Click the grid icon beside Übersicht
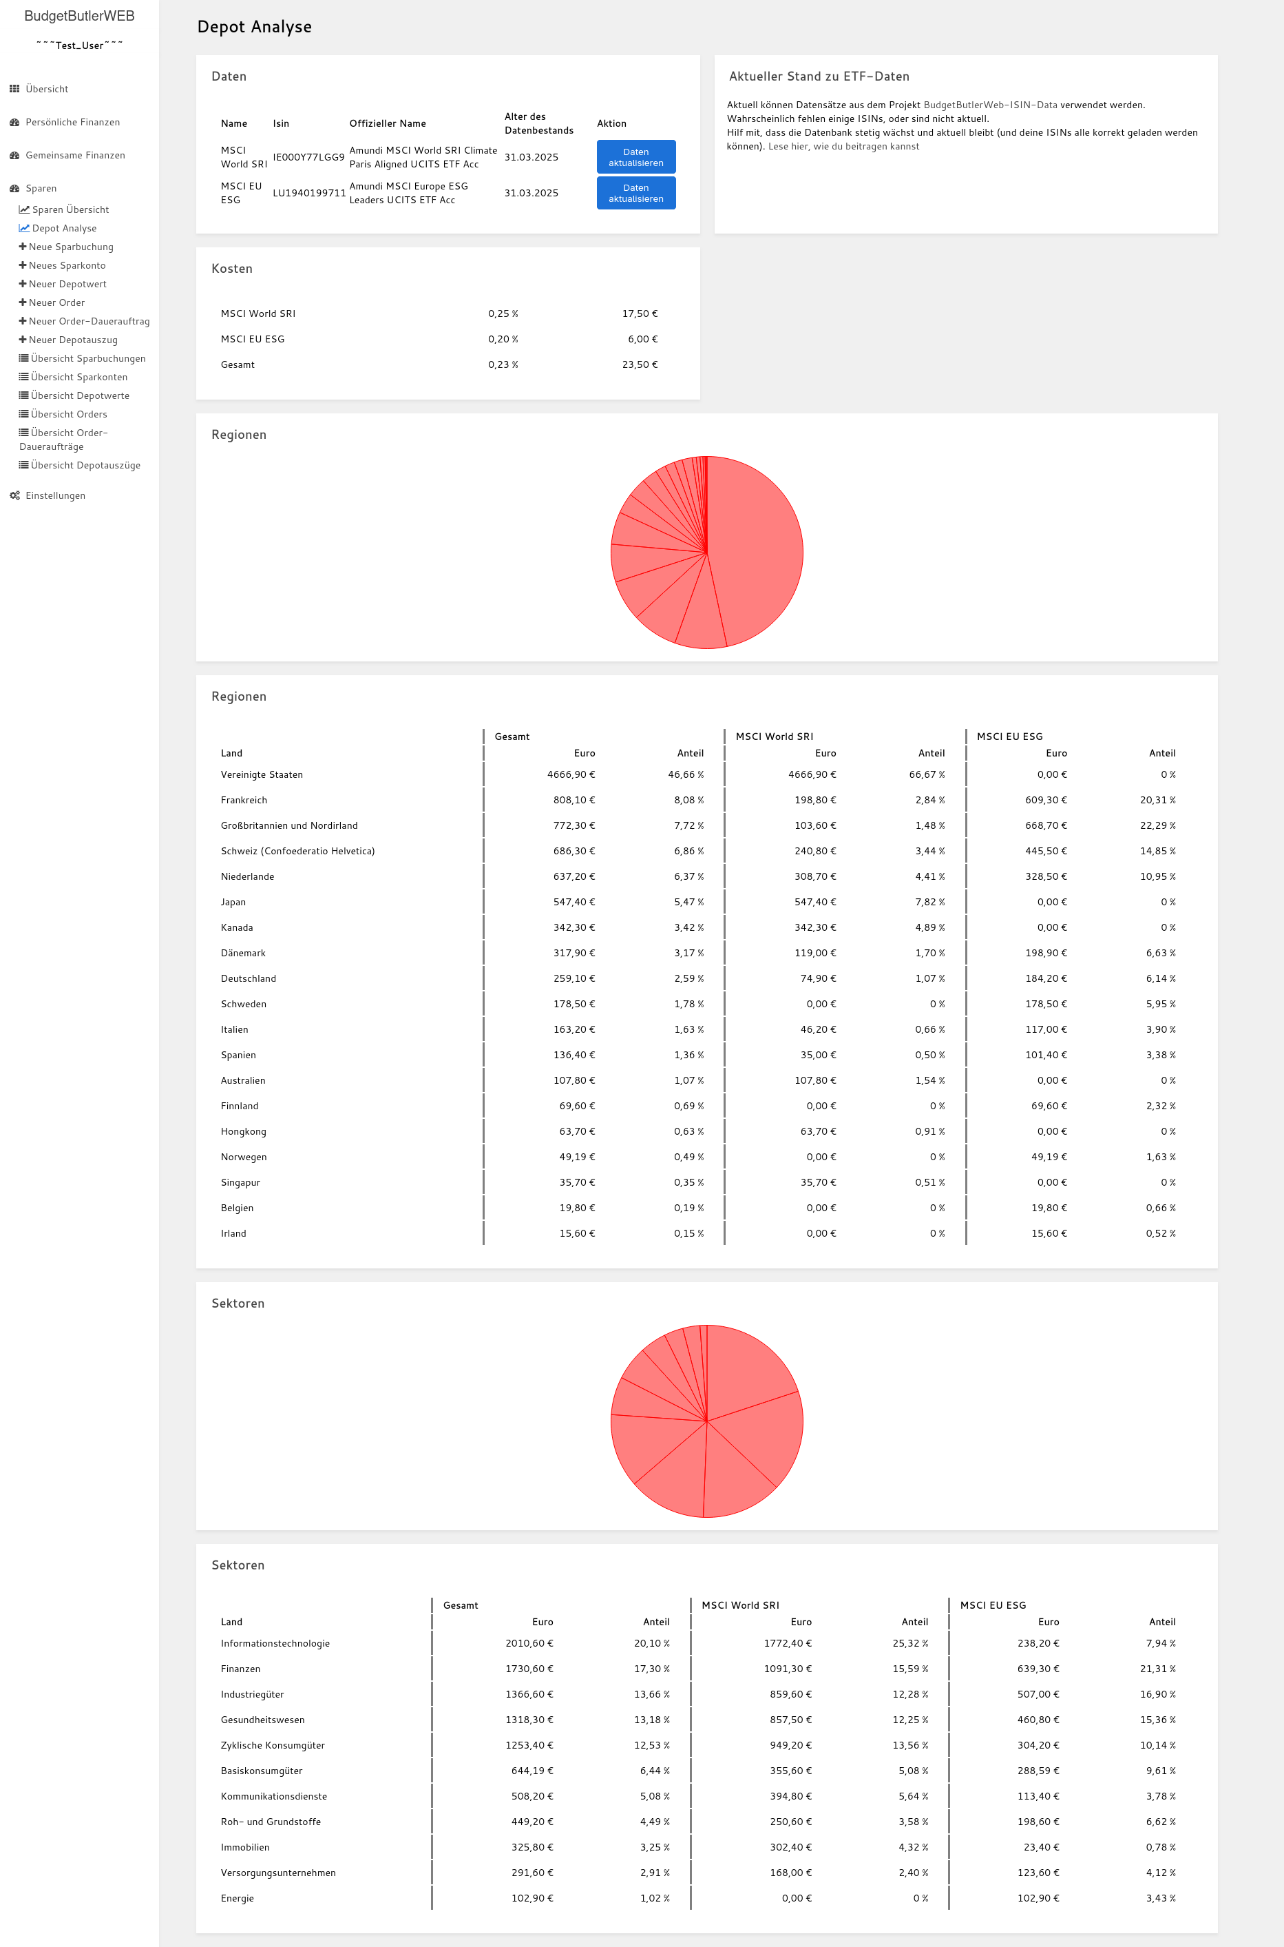The height and width of the screenshot is (1947, 1284). coord(14,88)
